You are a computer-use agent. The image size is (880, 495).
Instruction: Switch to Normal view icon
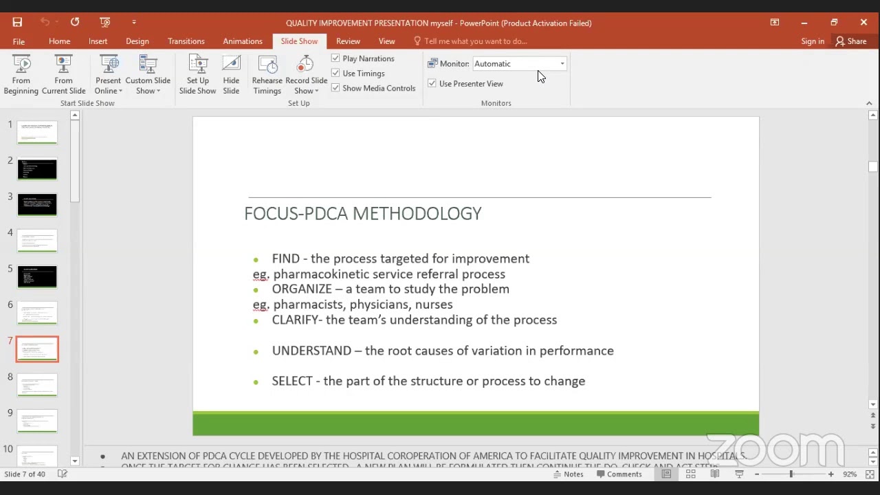(x=666, y=474)
